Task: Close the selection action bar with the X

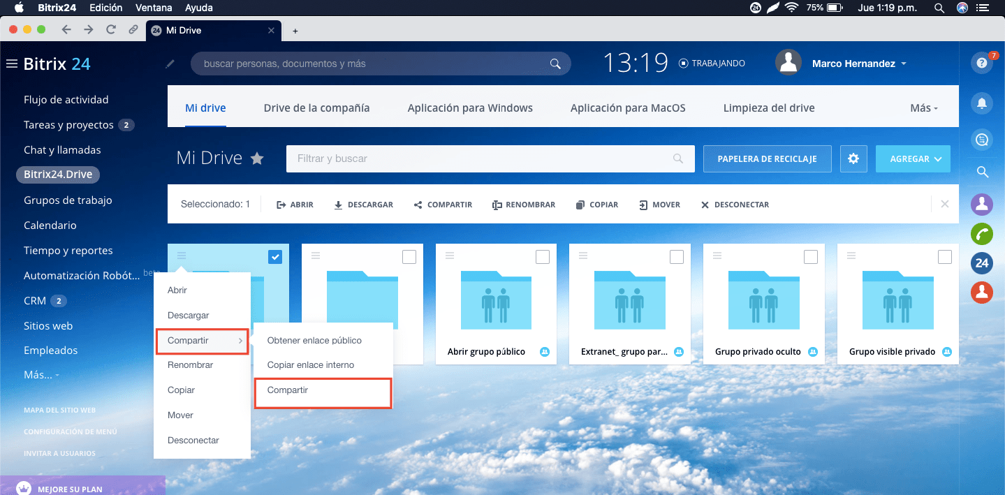Action: coord(945,205)
